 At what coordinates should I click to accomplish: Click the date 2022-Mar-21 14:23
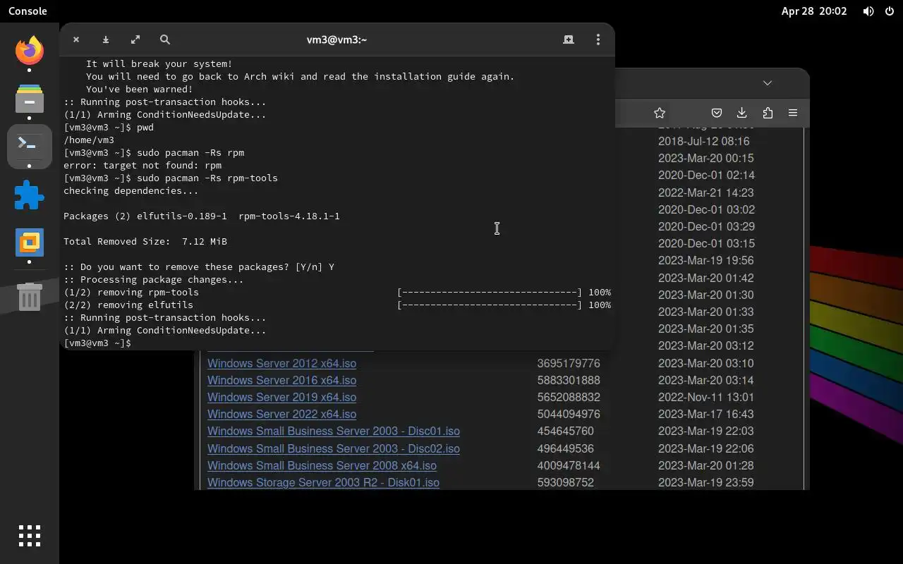pyautogui.click(x=705, y=192)
